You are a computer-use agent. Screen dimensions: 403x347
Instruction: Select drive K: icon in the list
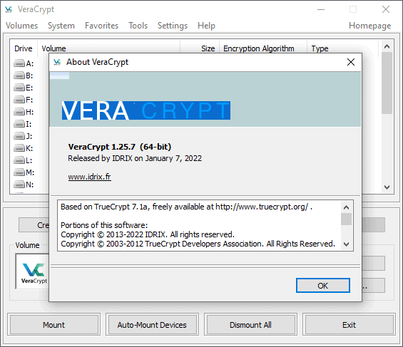coord(19,148)
